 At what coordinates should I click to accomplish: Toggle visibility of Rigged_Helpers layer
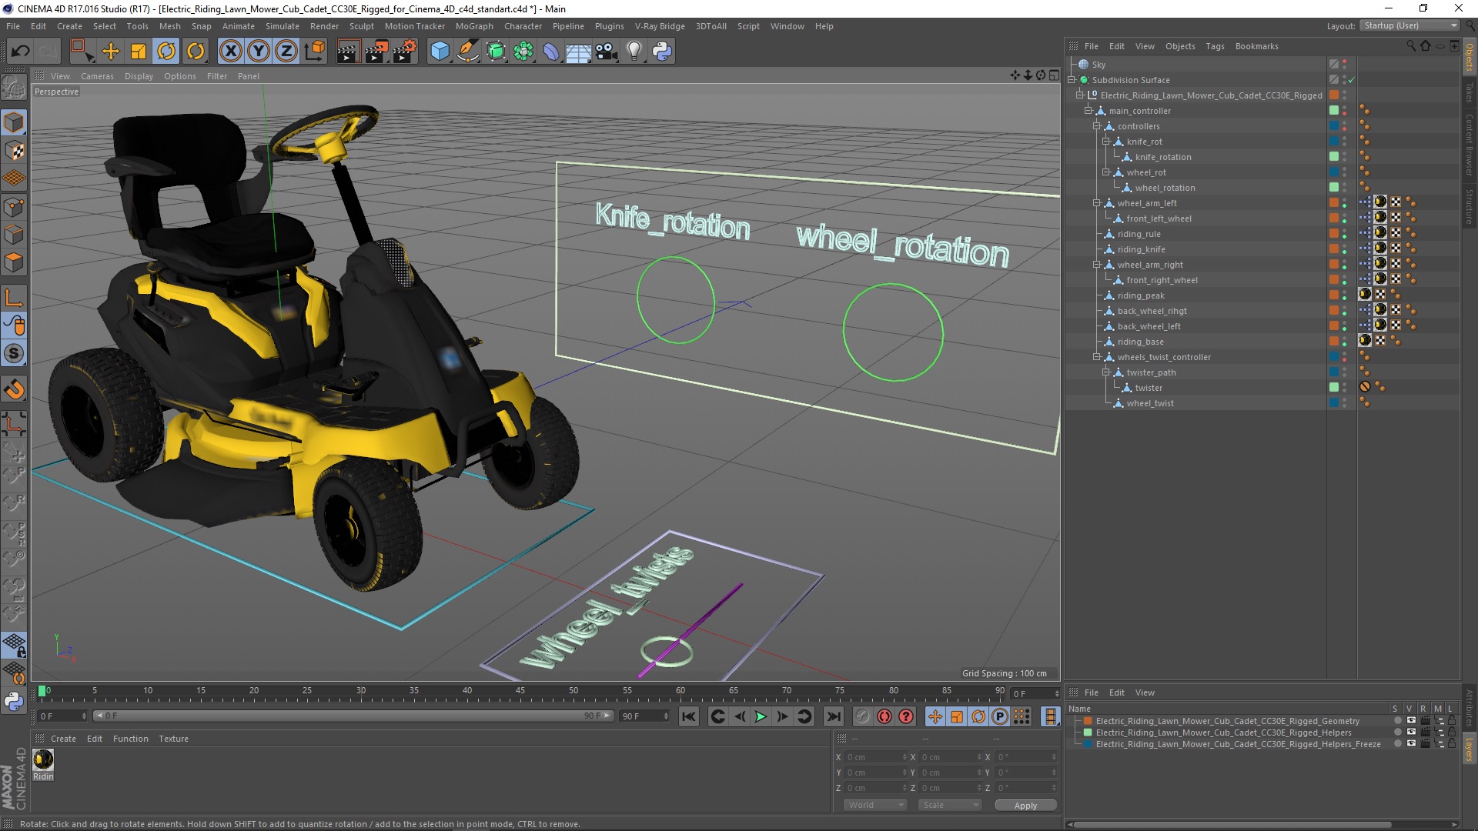(1411, 733)
